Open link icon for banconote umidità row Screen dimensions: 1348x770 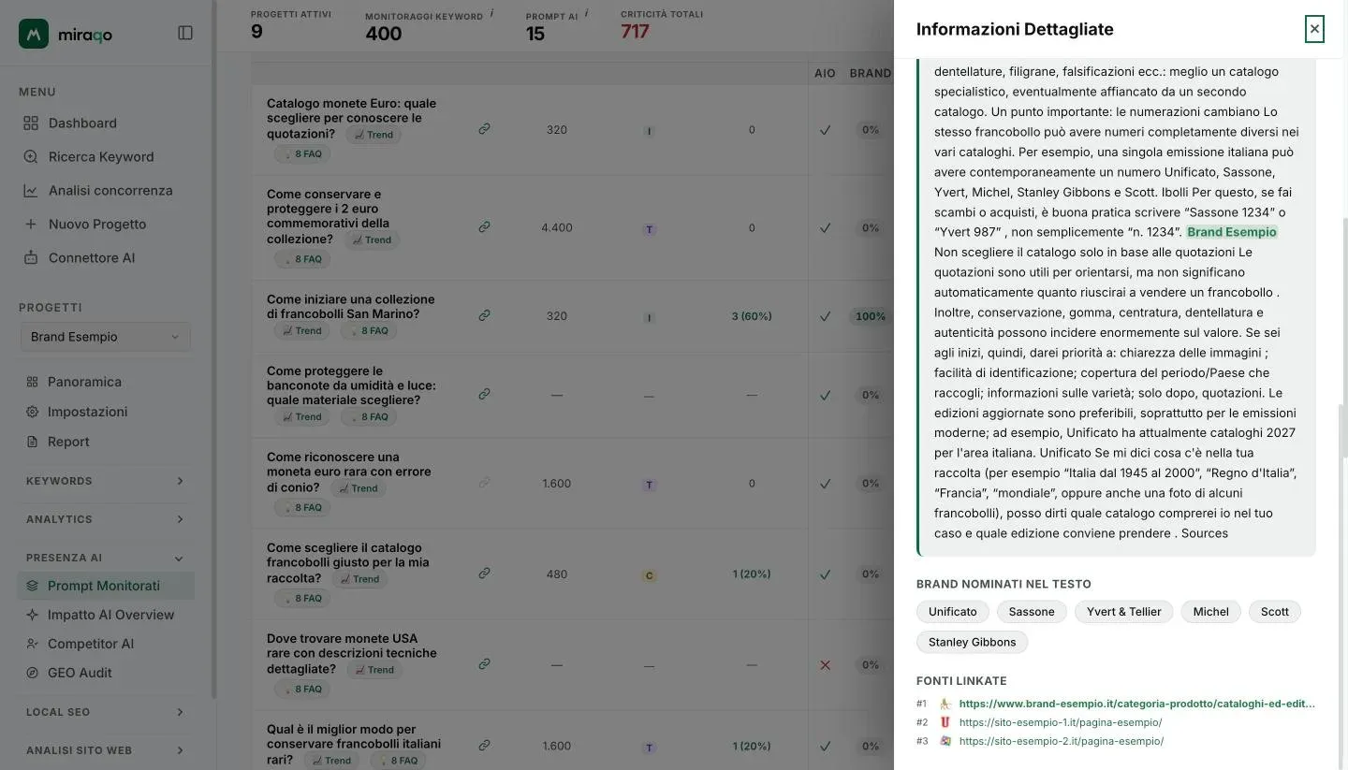(x=484, y=394)
